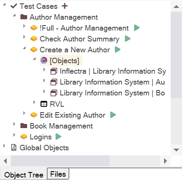Run the !Full - Author Management test
Image resolution: width=182 pixels, height=180 pixels.
[x=137, y=28]
